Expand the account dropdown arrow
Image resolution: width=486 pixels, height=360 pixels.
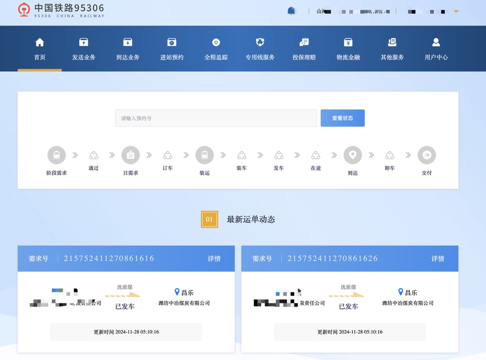point(456,11)
